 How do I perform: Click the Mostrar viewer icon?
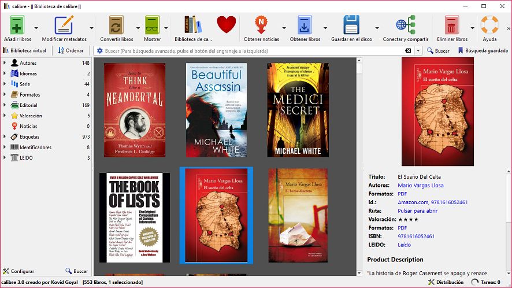(152, 25)
